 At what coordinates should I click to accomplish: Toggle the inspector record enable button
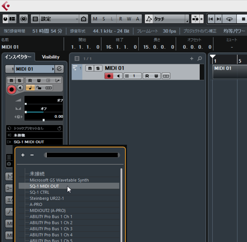point(11,89)
